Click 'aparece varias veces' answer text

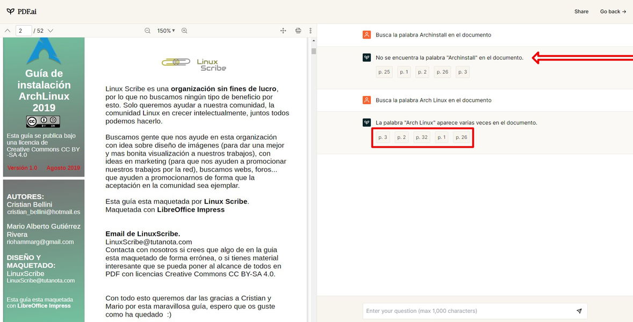pos(456,122)
